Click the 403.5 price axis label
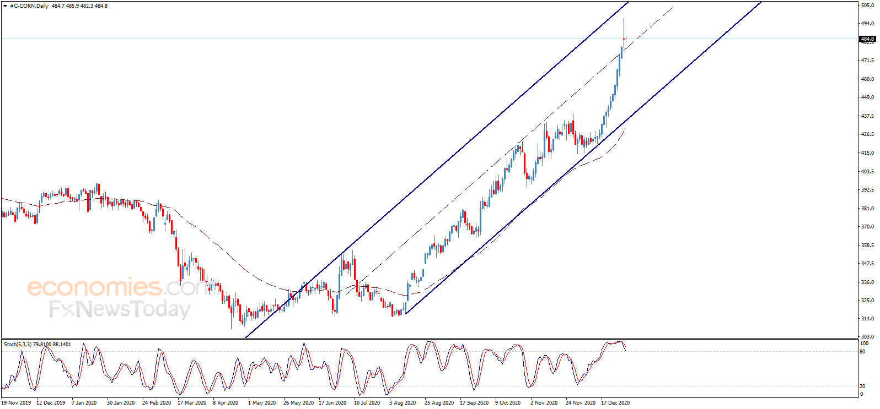Image resolution: width=880 pixels, height=409 pixels. click(x=868, y=172)
